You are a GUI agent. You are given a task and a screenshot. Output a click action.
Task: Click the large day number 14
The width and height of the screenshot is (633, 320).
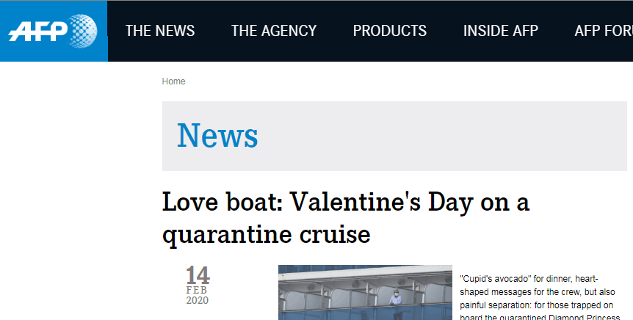click(x=198, y=275)
